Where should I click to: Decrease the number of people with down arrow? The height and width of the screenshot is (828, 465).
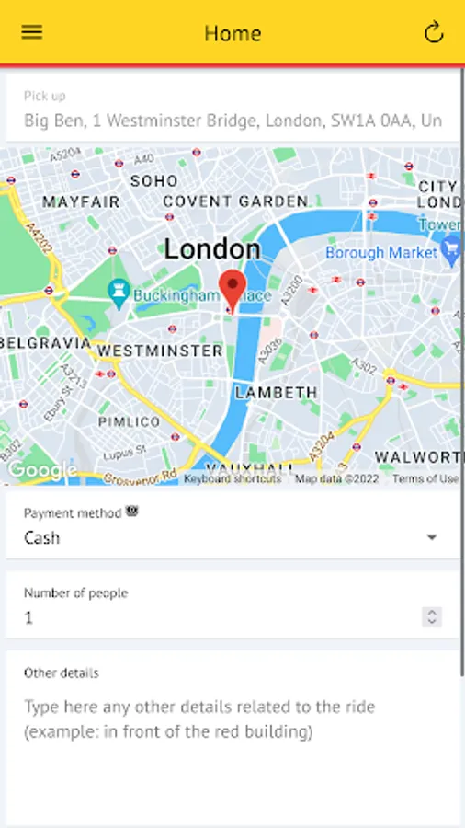pos(432,622)
